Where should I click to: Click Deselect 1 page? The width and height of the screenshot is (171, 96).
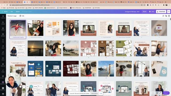pyautogui.click(x=12, y=16)
